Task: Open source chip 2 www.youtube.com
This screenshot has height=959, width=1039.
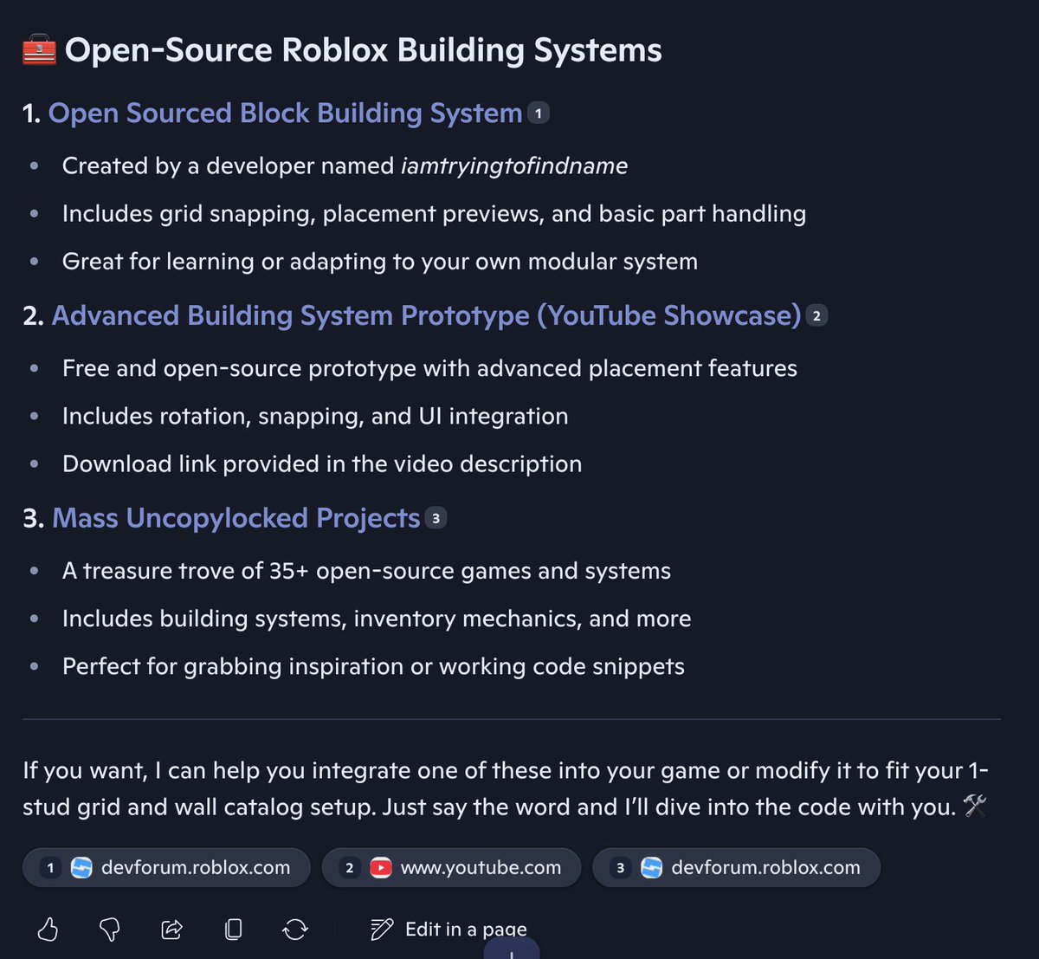Action: pos(451,867)
